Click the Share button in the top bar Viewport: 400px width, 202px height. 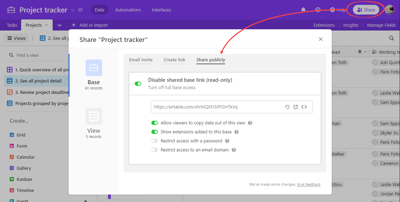pos(366,10)
